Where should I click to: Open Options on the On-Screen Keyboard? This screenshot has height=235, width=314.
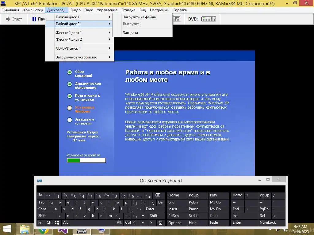(177, 223)
